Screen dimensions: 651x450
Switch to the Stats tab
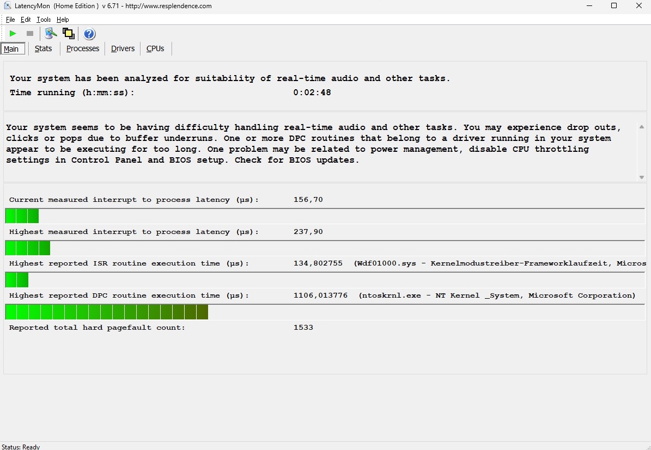(x=43, y=48)
